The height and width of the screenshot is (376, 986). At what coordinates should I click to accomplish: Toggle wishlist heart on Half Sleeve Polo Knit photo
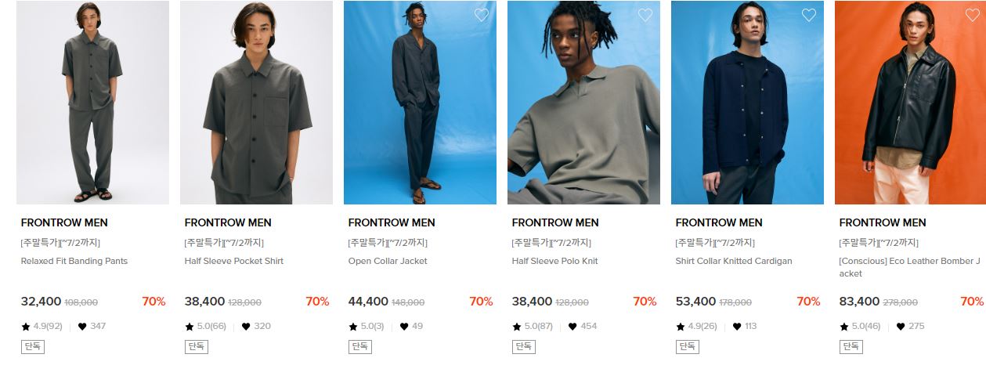click(645, 15)
